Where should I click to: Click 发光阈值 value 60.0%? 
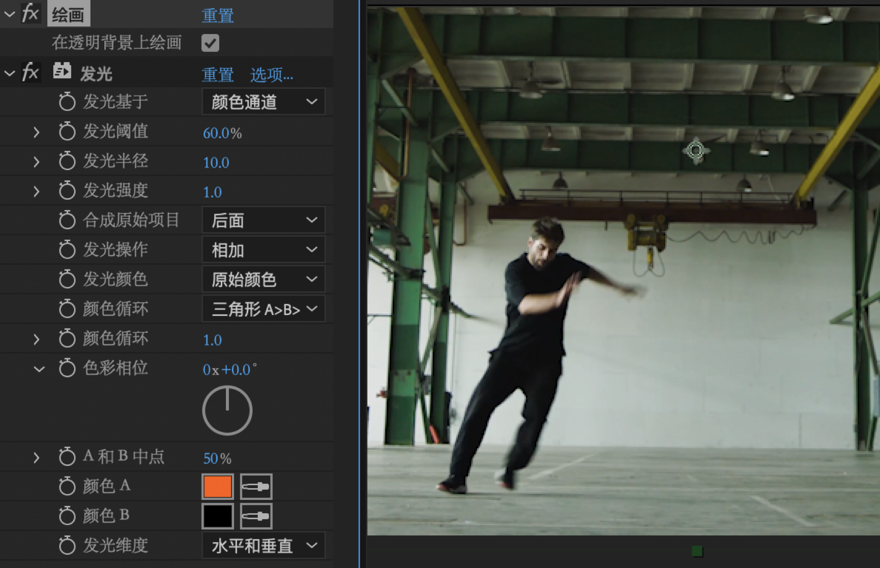[x=222, y=133]
